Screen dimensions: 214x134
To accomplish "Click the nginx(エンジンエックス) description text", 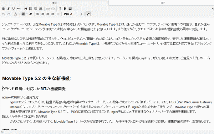I will click(111, 107).
